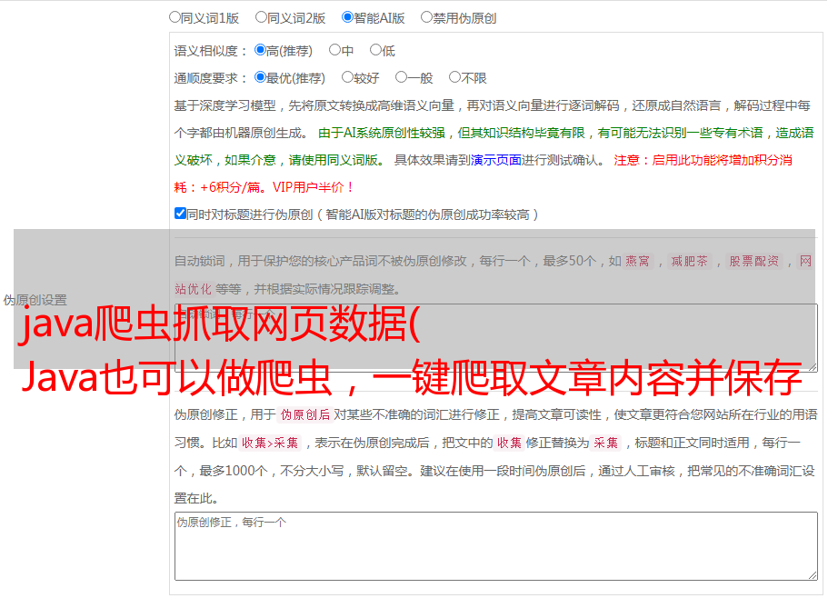828x598 pixels.
Task: Set 语义相似度 to 低
Action: (376, 50)
